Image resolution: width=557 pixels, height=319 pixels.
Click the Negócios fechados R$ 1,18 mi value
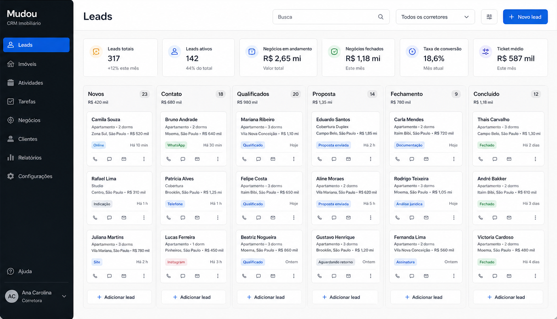[x=363, y=59]
